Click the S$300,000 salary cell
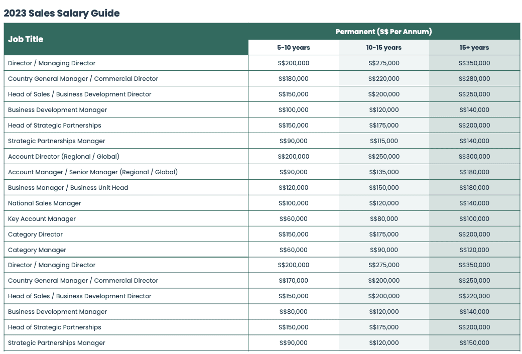This screenshot has height=354, width=522. point(474,157)
